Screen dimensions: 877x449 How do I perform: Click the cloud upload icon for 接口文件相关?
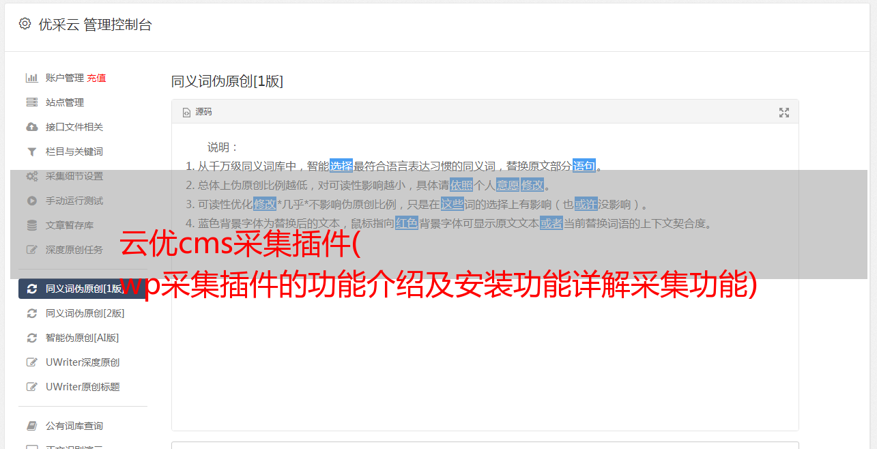tap(31, 127)
